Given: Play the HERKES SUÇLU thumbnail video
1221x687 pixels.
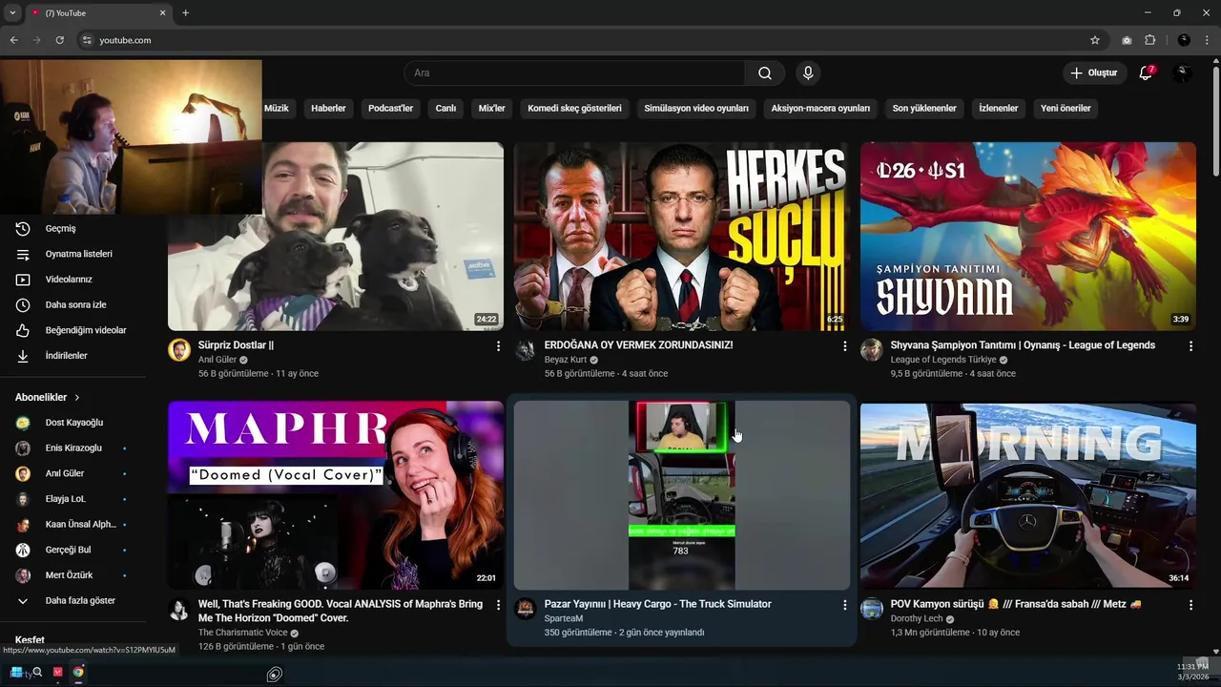Looking at the screenshot, I should click(682, 237).
